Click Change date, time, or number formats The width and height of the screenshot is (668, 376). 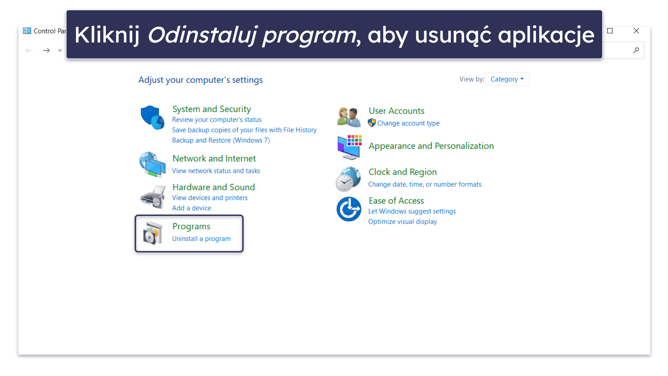click(425, 184)
